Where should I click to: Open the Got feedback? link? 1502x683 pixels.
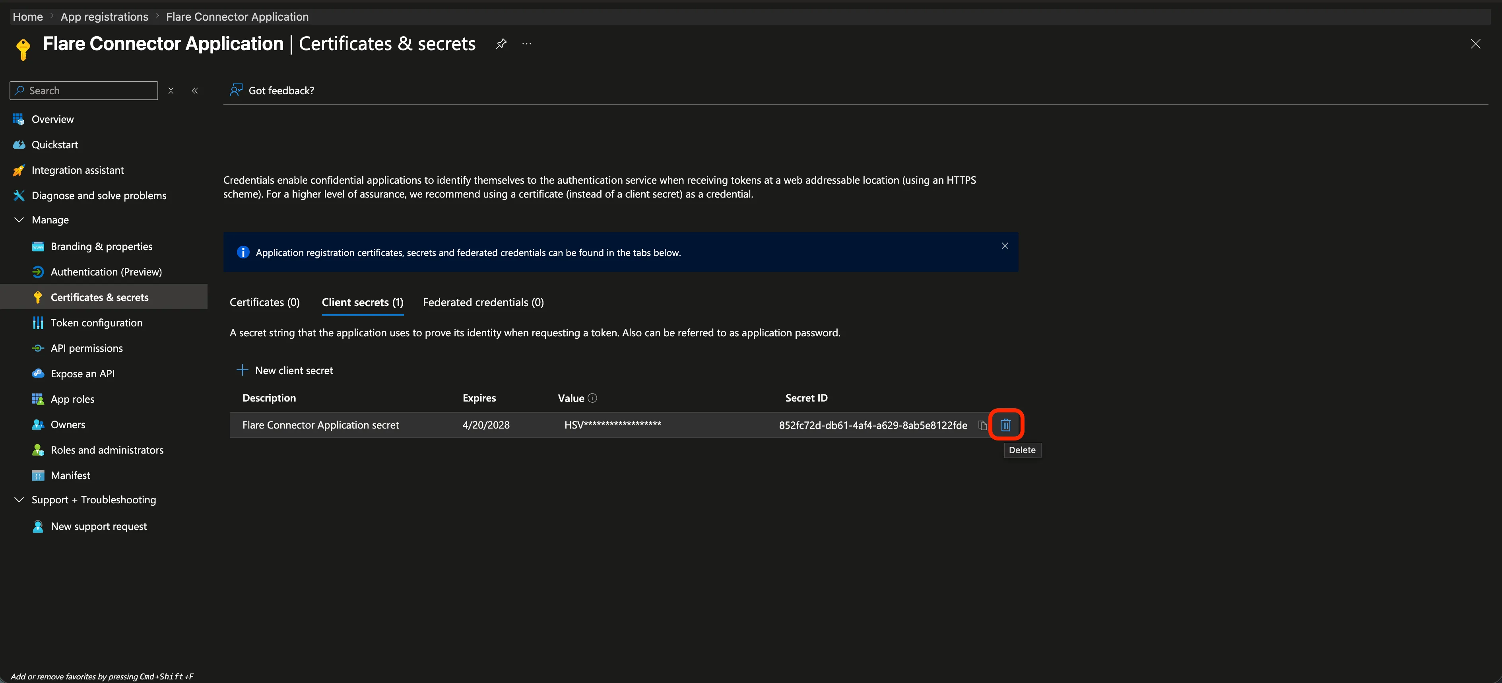(272, 90)
